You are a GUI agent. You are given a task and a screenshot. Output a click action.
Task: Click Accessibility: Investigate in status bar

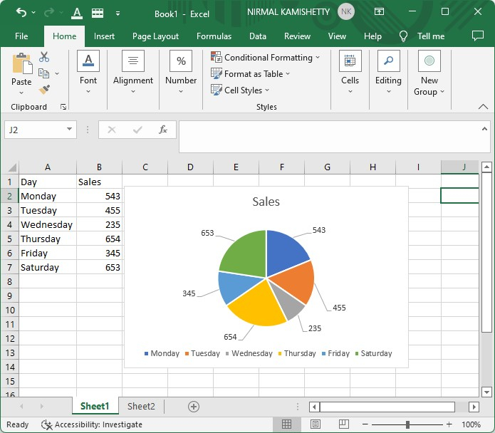92,424
